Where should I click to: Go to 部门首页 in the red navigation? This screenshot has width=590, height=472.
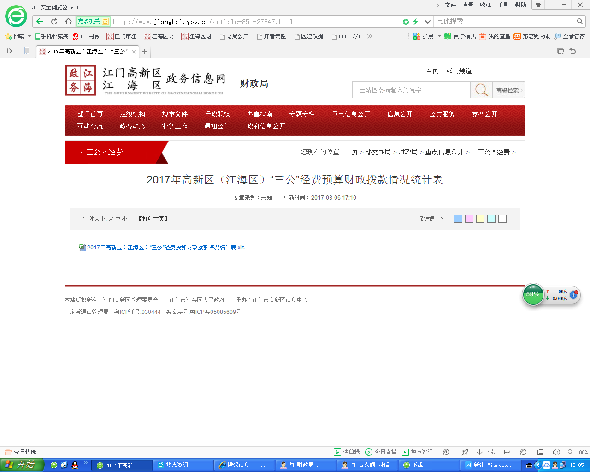click(90, 114)
